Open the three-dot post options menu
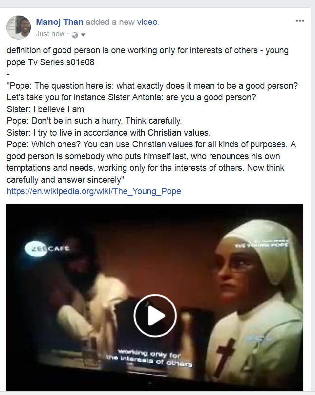Screen dimensions: 315x395 300,21
